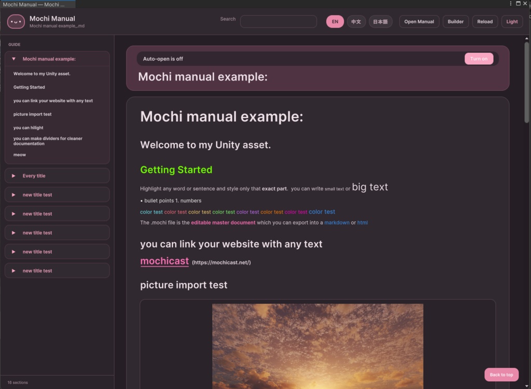This screenshot has height=389, width=531.
Task: Open 'you can make dividers' entry
Action: click(x=48, y=141)
